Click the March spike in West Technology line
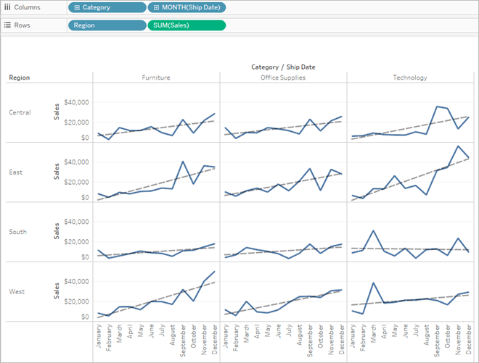Viewport: 479px width, 363px height. (373, 283)
